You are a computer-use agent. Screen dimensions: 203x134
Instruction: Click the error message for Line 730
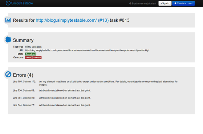(x=65, y=90)
